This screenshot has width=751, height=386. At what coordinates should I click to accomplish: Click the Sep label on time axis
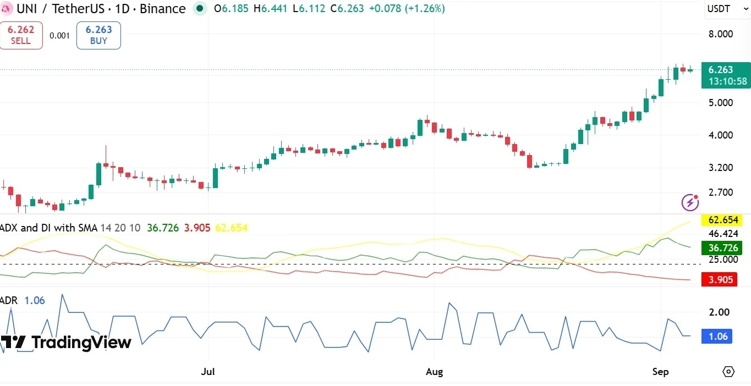660,372
